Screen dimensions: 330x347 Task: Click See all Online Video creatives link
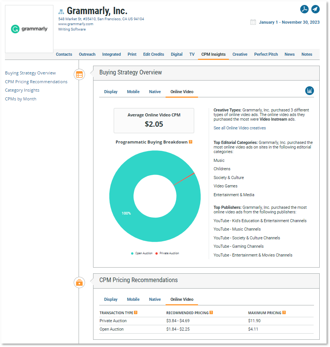tap(240, 128)
